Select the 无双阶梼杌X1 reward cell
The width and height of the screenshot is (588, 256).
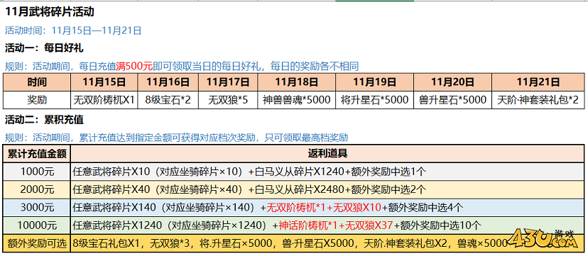[x=104, y=100]
